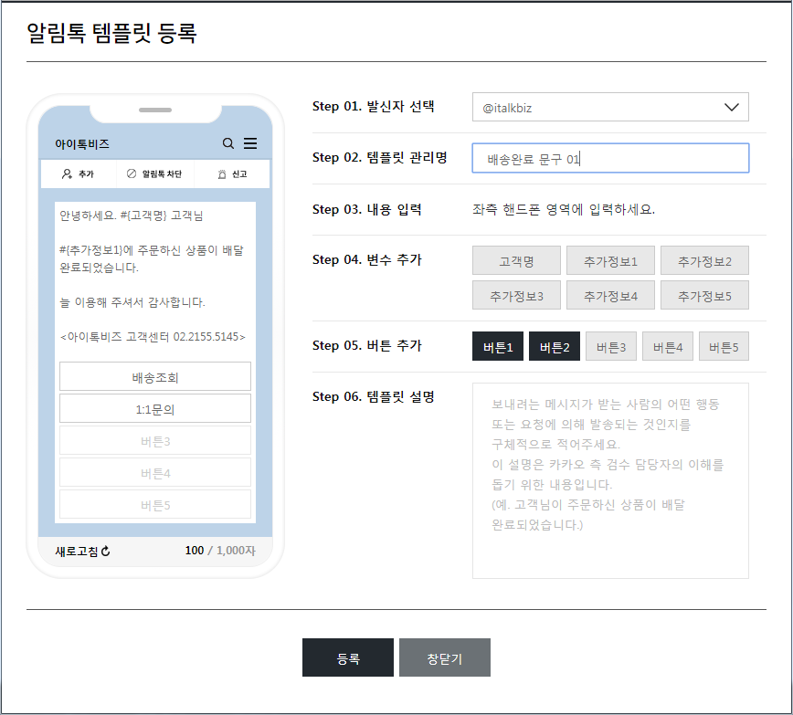Image resolution: width=793 pixels, height=715 pixels.
Task: Click the disabled 버튼3 in phone preview
Action: pyautogui.click(x=155, y=440)
